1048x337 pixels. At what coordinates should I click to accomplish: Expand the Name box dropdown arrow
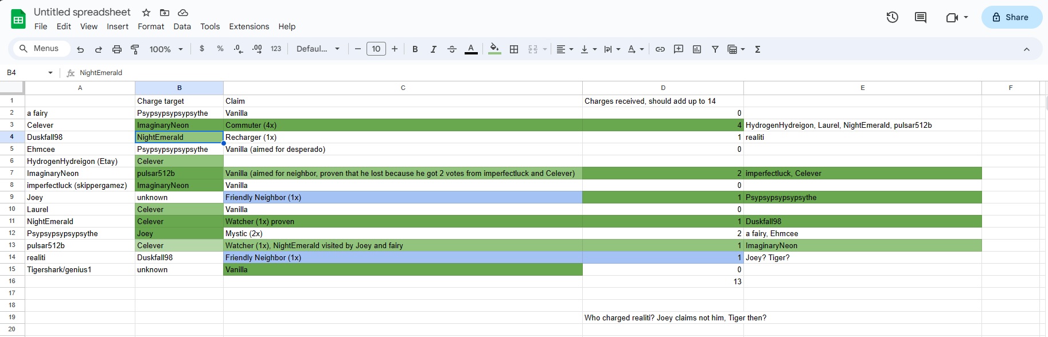coord(50,73)
